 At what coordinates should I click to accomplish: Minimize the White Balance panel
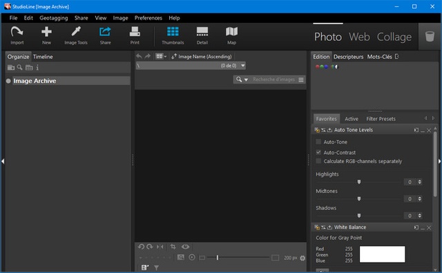(x=423, y=227)
